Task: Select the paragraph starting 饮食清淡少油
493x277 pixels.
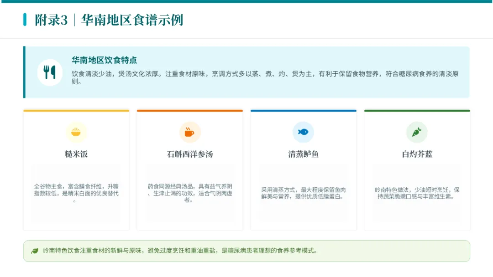Action: (265, 77)
